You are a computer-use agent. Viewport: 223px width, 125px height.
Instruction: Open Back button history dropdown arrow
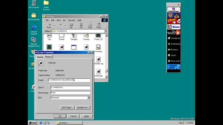[x=54, y=26]
